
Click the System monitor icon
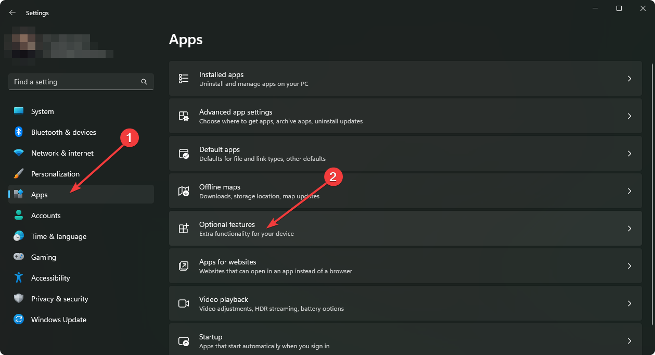(19, 111)
